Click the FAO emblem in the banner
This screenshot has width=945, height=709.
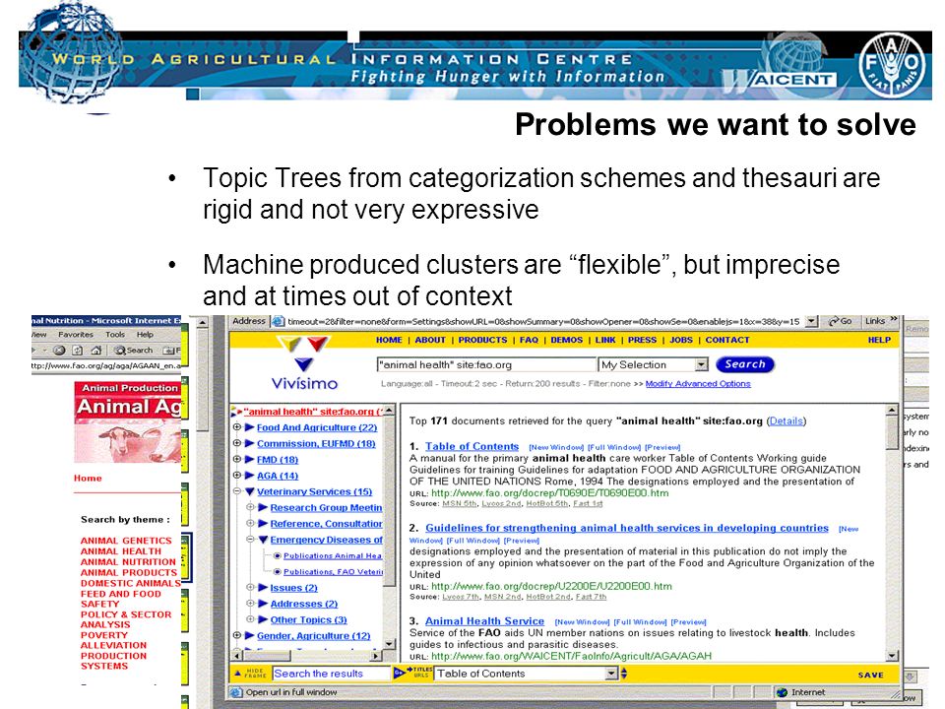(892, 64)
